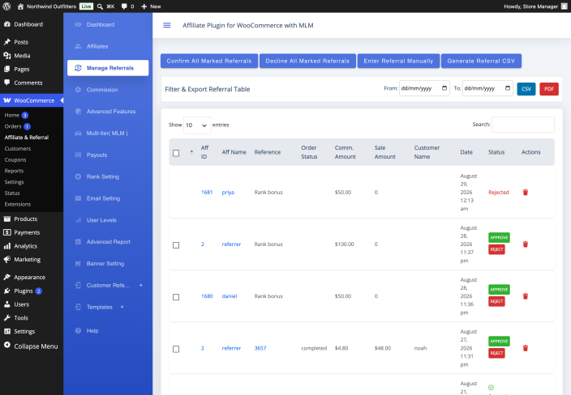Open order reference 3657 link

260,348
